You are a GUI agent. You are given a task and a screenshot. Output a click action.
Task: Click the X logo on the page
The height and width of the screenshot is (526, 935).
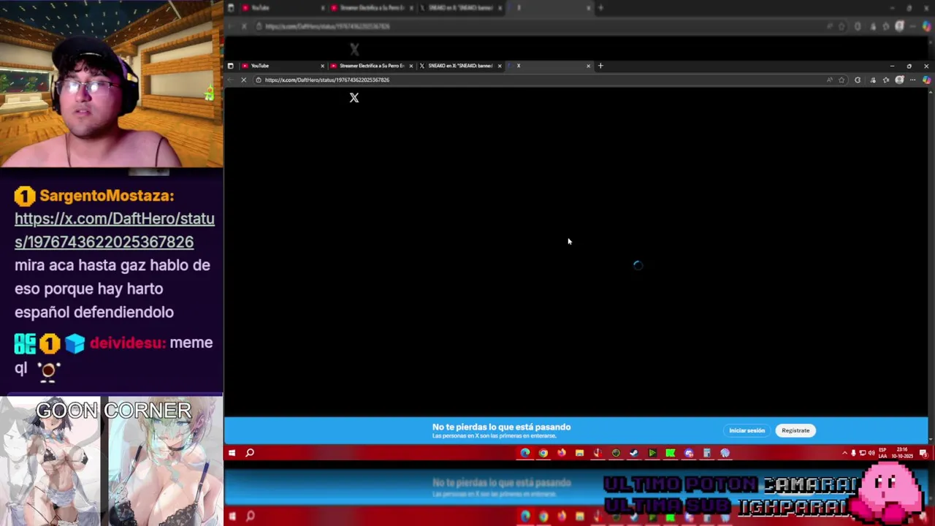pos(354,98)
